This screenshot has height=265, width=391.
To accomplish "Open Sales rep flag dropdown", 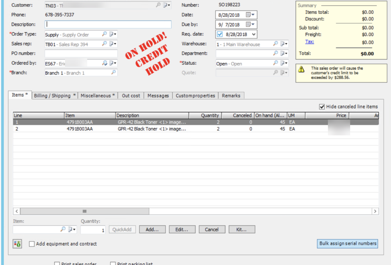I will [x=113, y=44].
